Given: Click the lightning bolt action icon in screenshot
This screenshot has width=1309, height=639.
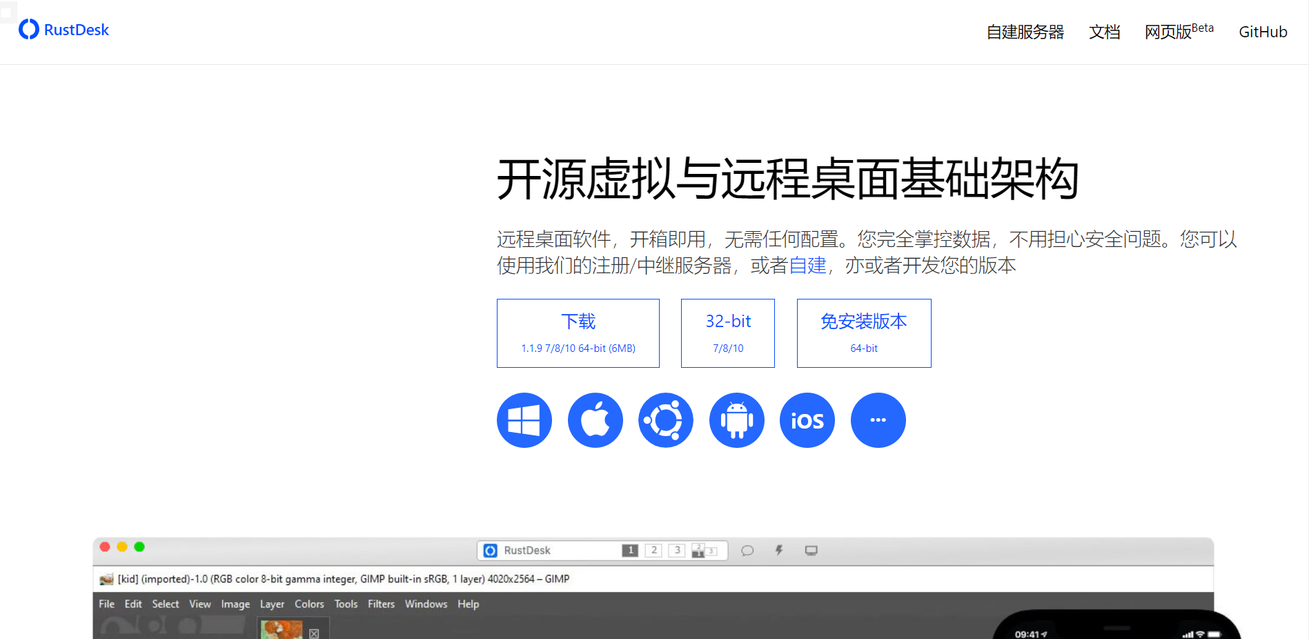Looking at the screenshot, I should pyautogui.click(x=779, y=551).
